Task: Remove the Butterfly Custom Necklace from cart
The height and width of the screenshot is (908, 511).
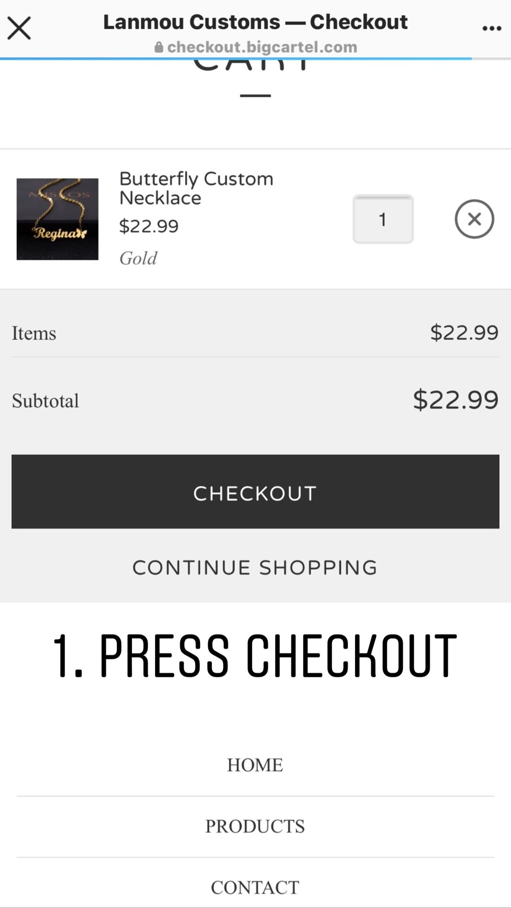Action: (x=474, y=219)
